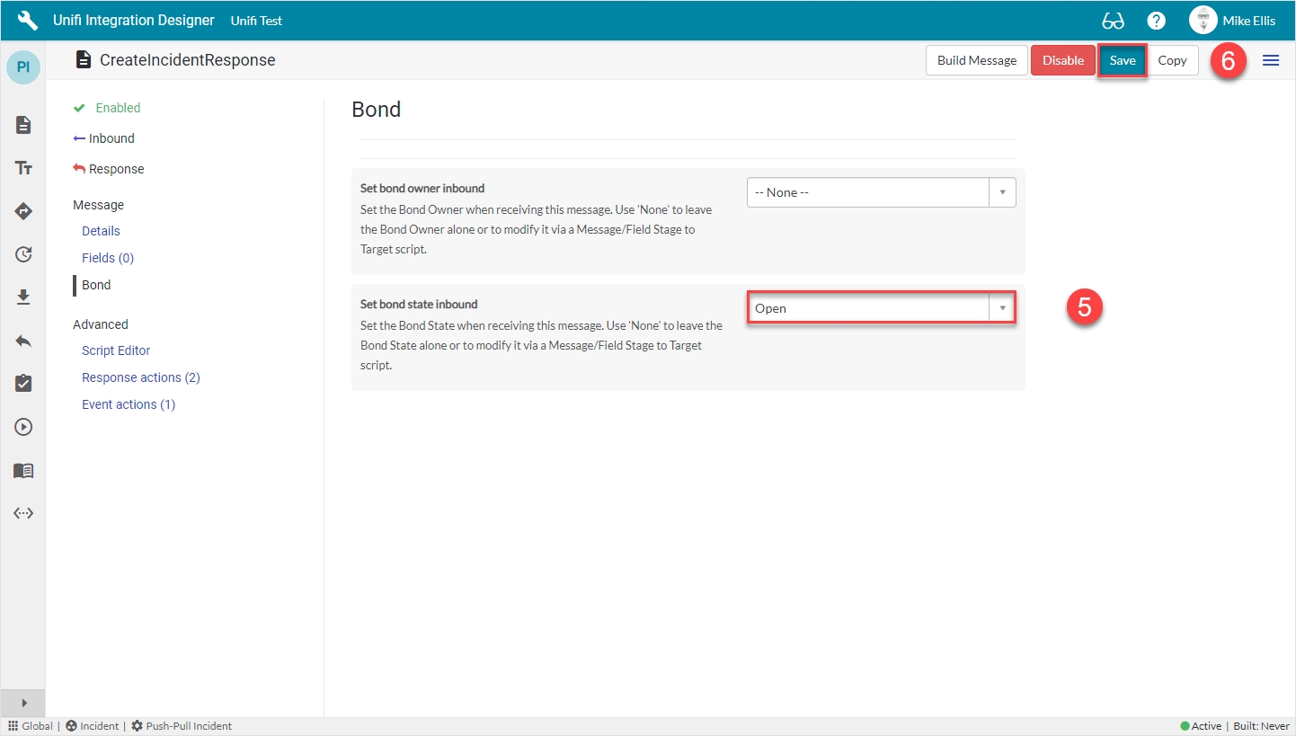Go to the Details message section

pyautogui.click(x=101, y=231)
